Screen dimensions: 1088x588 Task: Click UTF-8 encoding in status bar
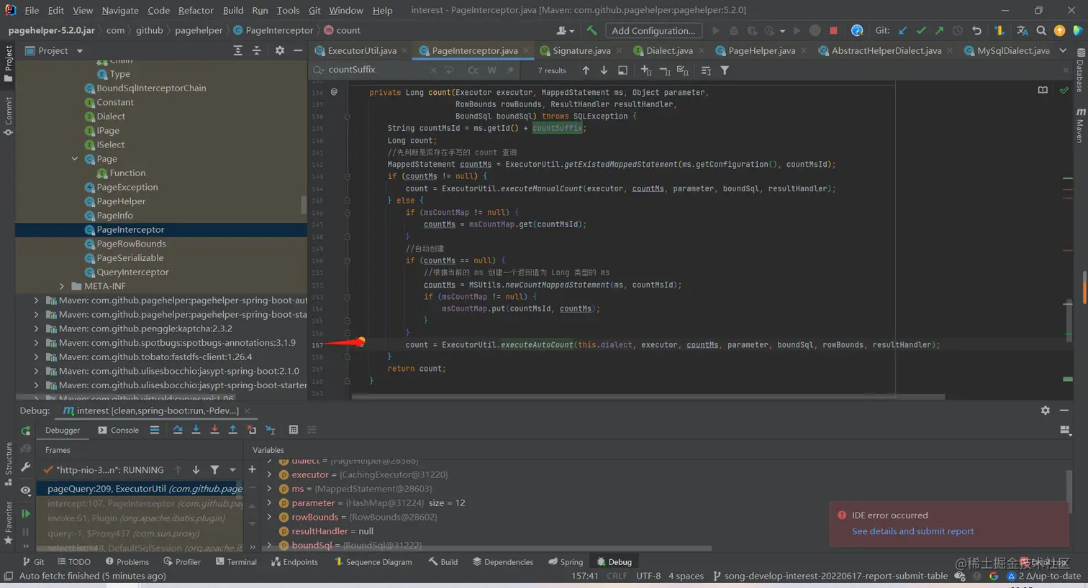648,576
